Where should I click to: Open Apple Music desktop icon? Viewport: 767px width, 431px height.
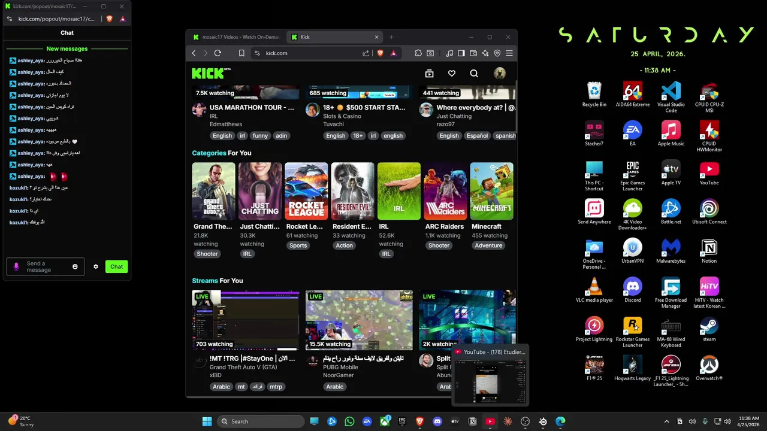click(x=671, y=133)
